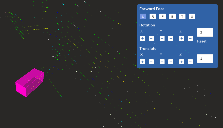
Task: Choose the U forward face option
Action: [192, 17]
